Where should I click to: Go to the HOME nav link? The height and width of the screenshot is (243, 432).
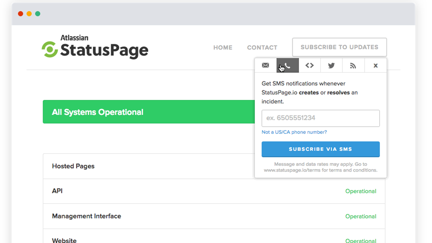[x=223, y=48]
